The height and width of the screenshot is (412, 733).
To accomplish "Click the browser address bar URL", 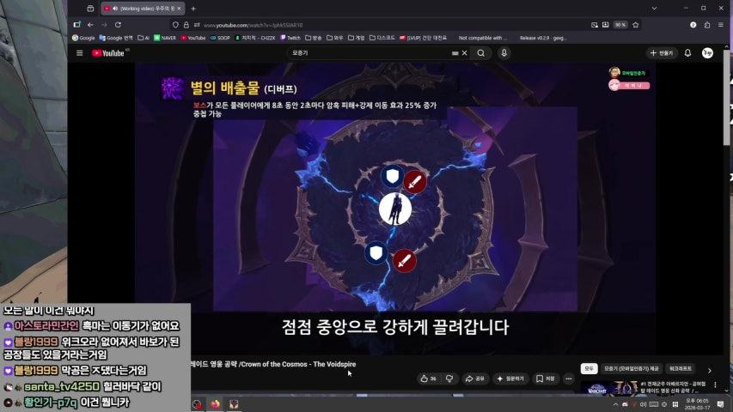I will (253, 25).
